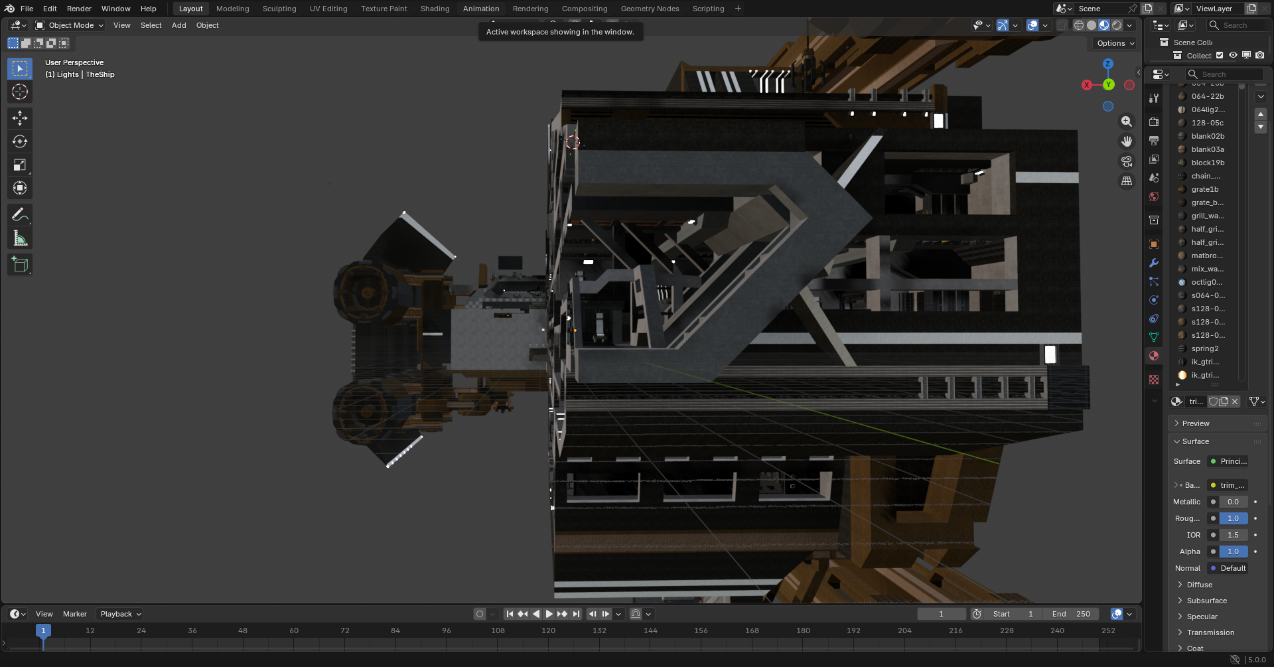Select the Annotate tool
This screenshot has height=667, width=1274.
[20, 215]
